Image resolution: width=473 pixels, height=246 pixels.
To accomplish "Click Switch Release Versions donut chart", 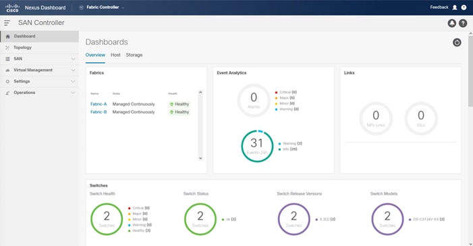I will coord(294,219).
